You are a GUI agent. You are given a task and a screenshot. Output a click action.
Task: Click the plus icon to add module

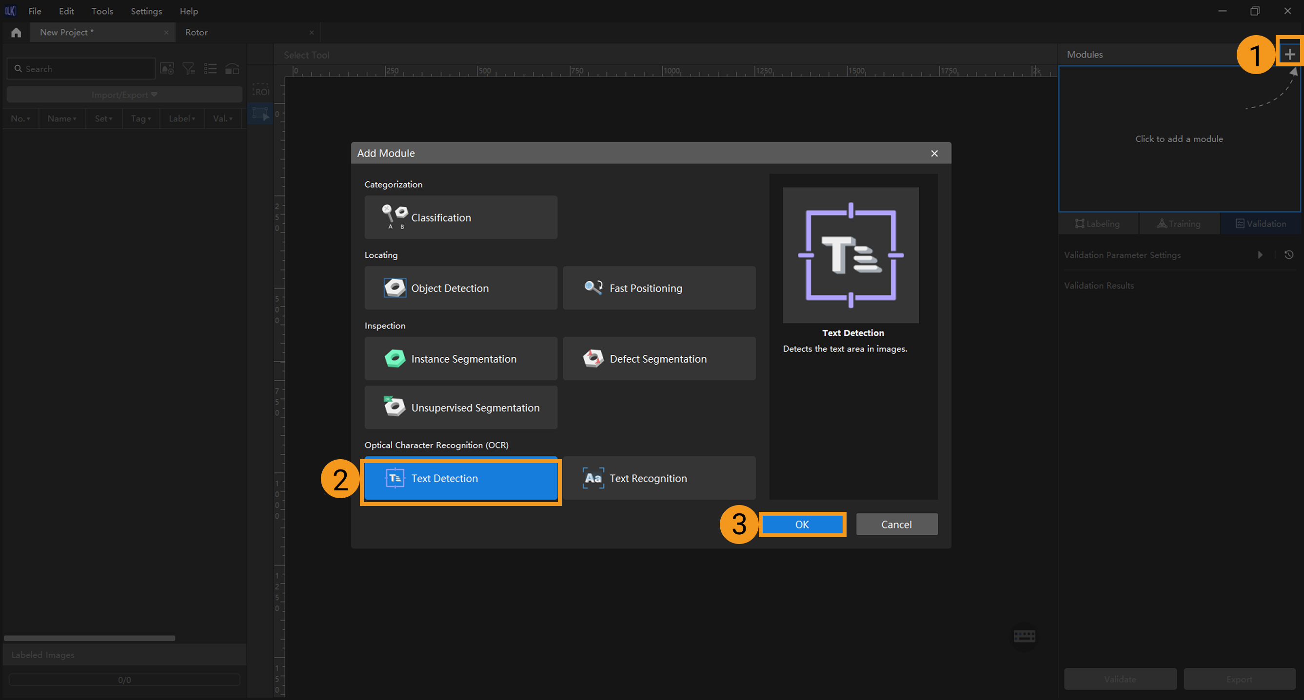(1289, 54)
